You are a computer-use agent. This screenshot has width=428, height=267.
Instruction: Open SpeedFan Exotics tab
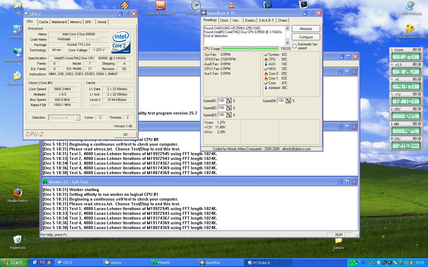250,20
